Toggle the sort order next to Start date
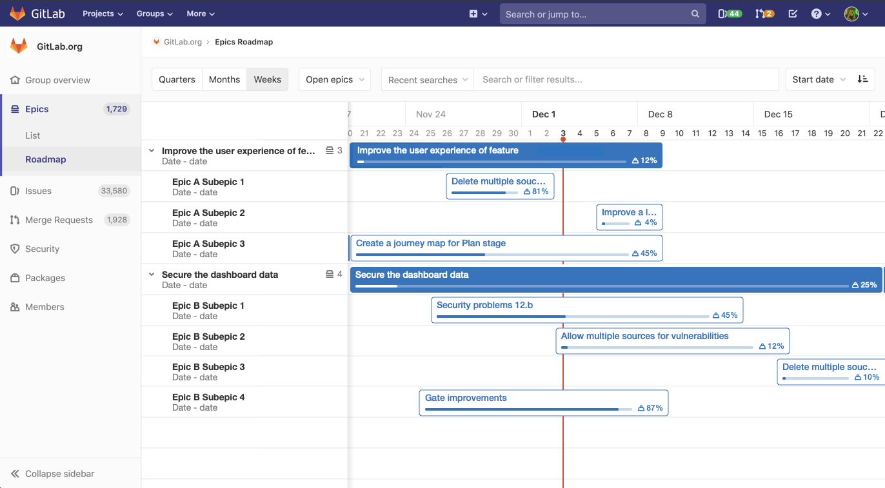 point(862,79)
